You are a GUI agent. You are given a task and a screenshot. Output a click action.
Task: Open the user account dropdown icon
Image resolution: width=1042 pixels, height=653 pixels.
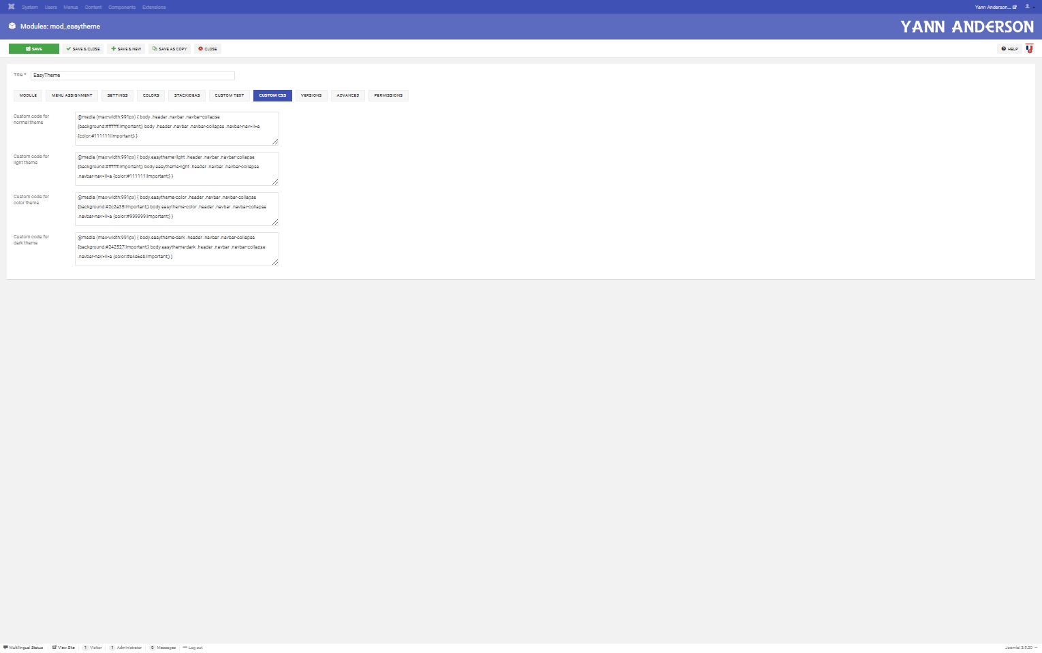point(1028,7)
